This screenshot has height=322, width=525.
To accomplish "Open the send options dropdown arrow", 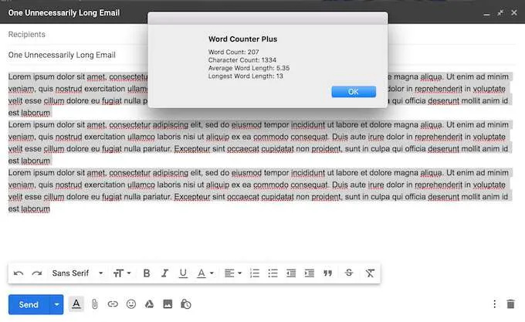I will click(x=56, y=304).
